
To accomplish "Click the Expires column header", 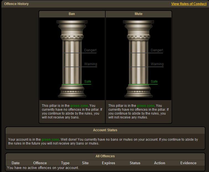I will (x=108, y=163).
